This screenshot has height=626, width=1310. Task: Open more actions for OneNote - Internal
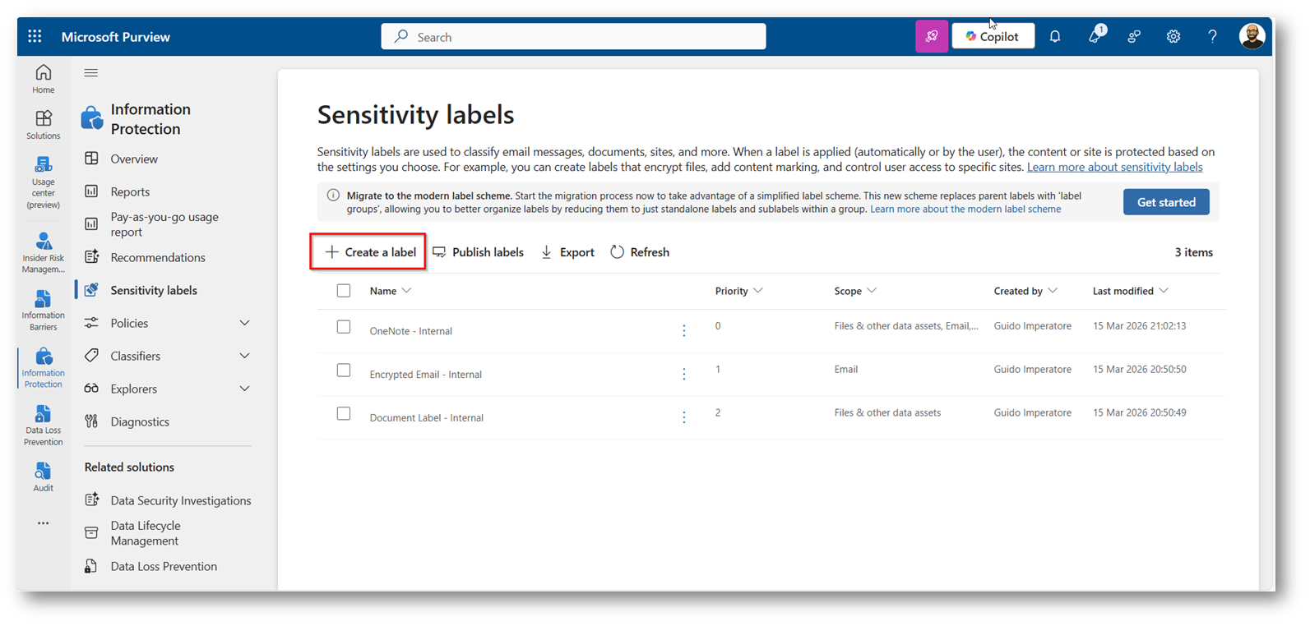coord(684,330)
